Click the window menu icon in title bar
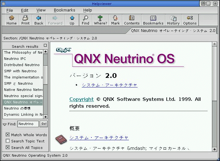 pyautogui.click(x=3, y=3)
